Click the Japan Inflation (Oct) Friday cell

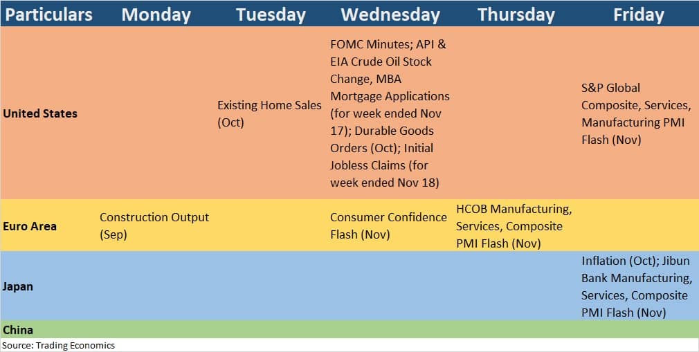637,286
